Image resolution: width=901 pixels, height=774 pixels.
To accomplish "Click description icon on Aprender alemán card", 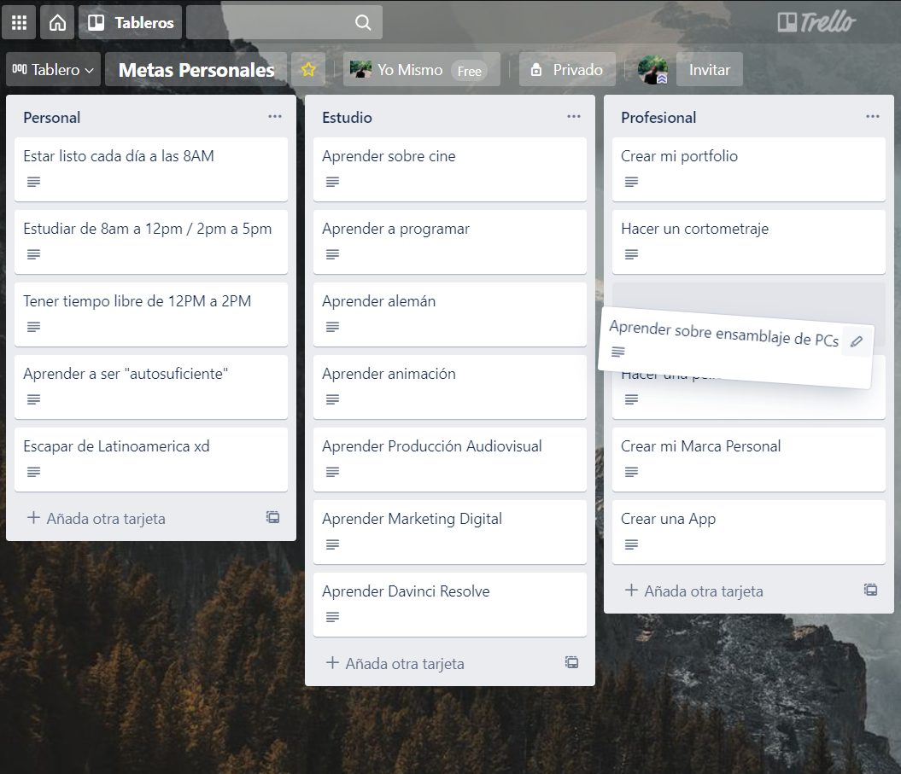I will 333,327.
